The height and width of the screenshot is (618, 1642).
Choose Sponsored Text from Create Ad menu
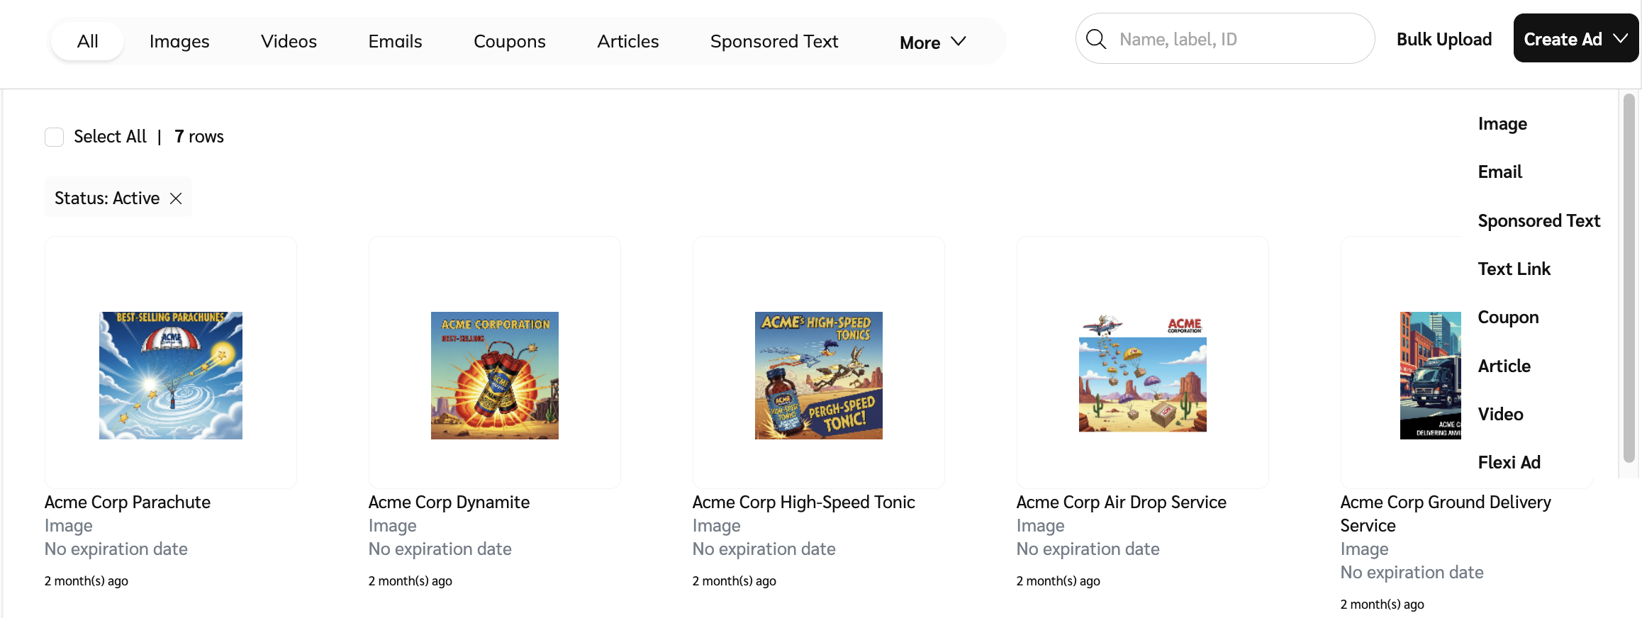coord(1538,221)
